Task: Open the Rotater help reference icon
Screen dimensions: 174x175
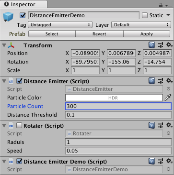Action: coord(151,126)
